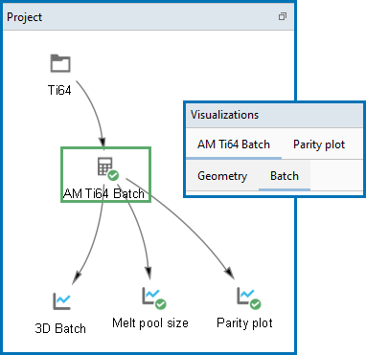Select the Batch sub-tab
Viewport: 366px width, 355px height.
(285, 176)
